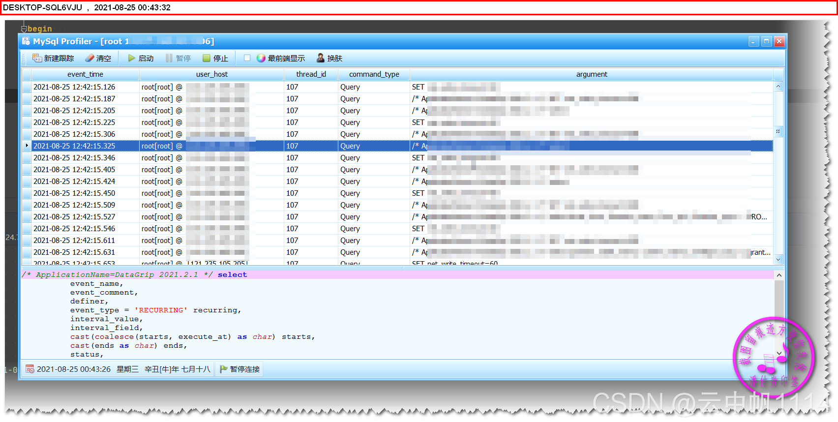Viewport: 838px width, 422px height.
Task: Sort by the thread_id column header
Action: 311,74
